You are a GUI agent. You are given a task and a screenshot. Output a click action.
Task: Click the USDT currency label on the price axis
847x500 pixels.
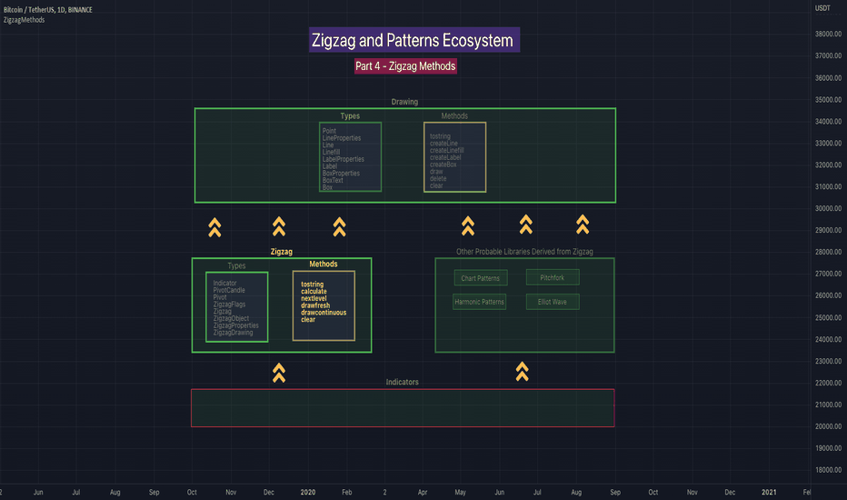point(822,8)
